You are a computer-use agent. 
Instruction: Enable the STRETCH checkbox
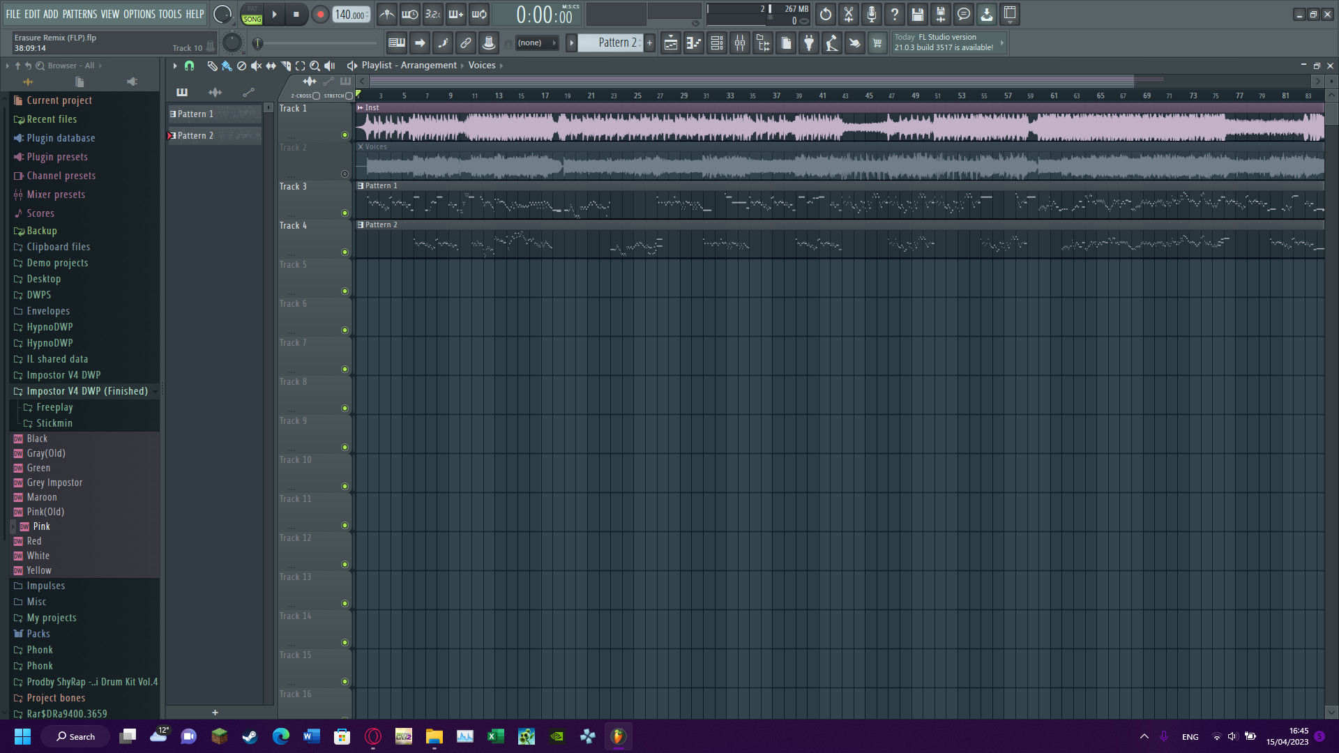point(347,96)
